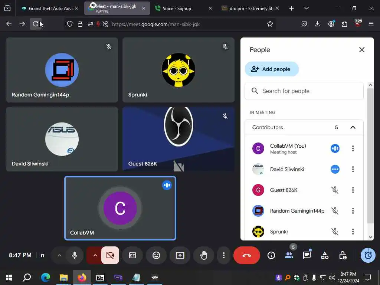Screen dimensions: 380x285
Task: Open Firefox application menu
Action: (x=371, y=24)
